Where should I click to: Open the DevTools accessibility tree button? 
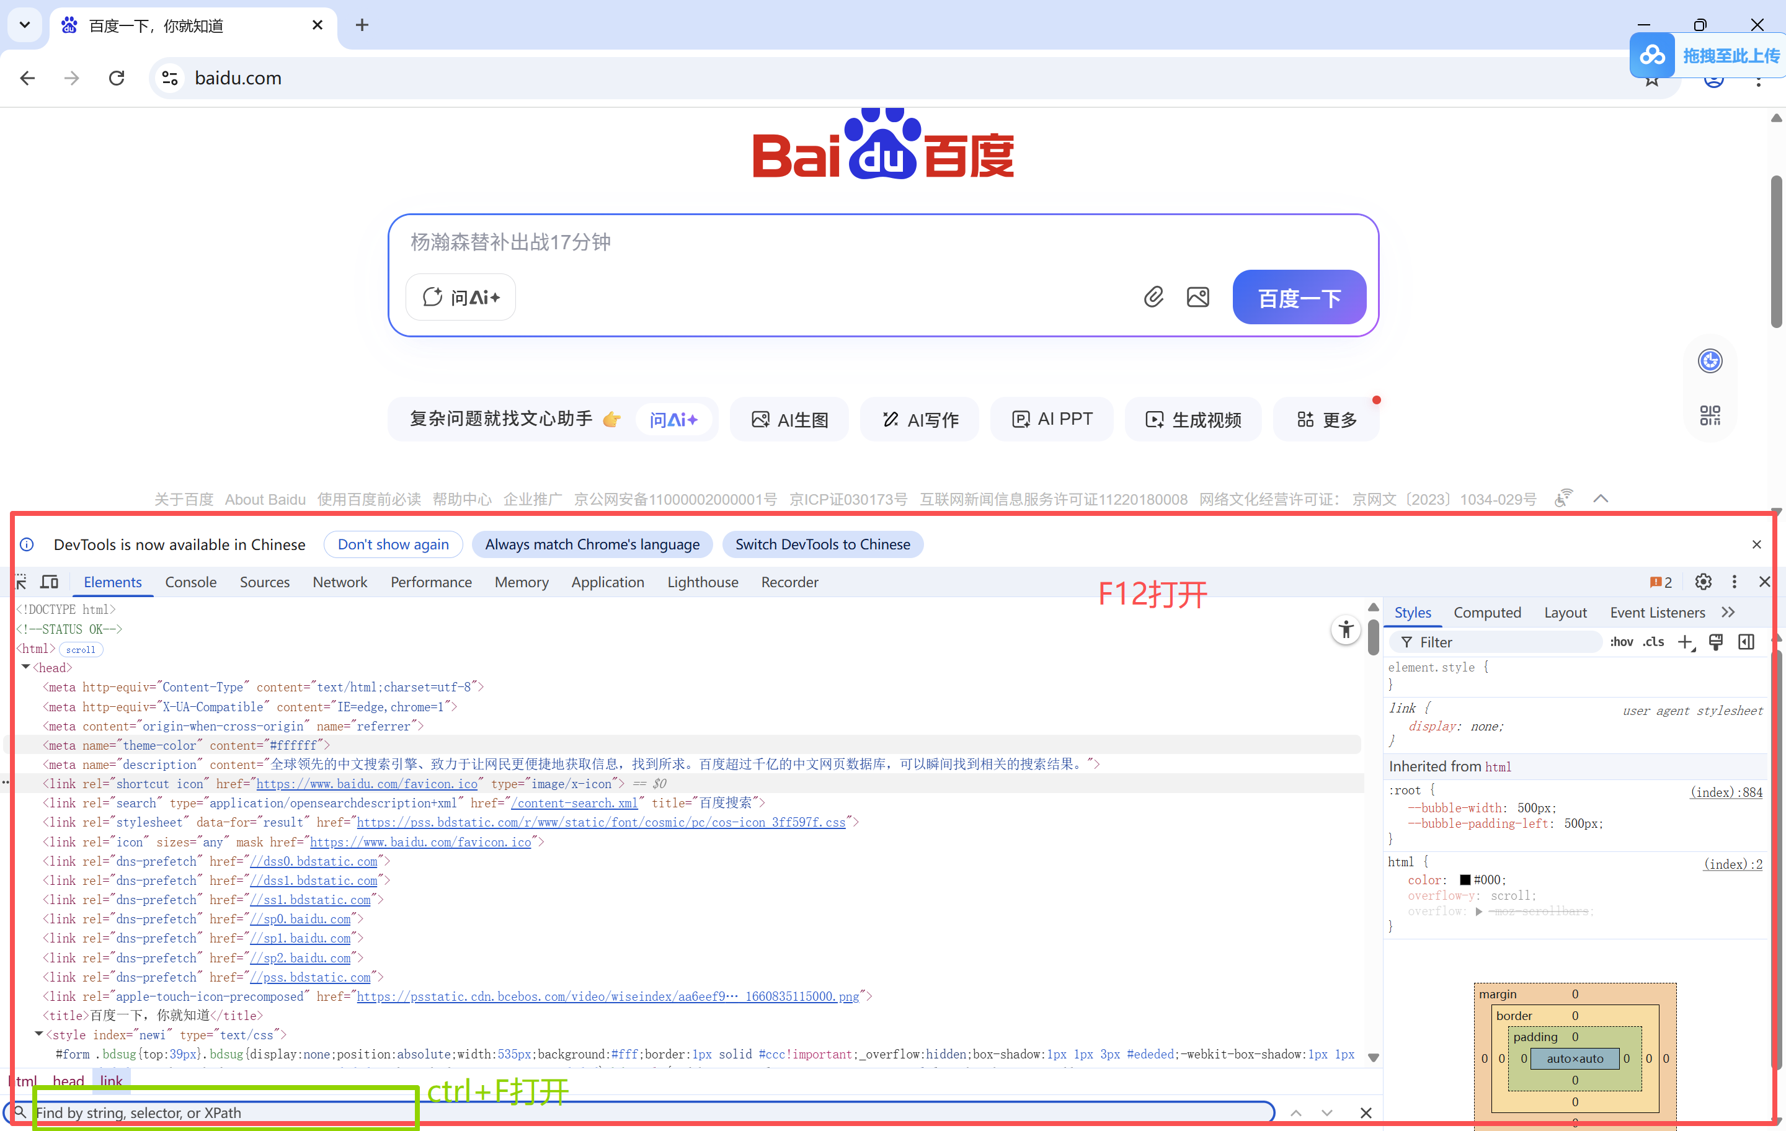[x=1346, y=631]
